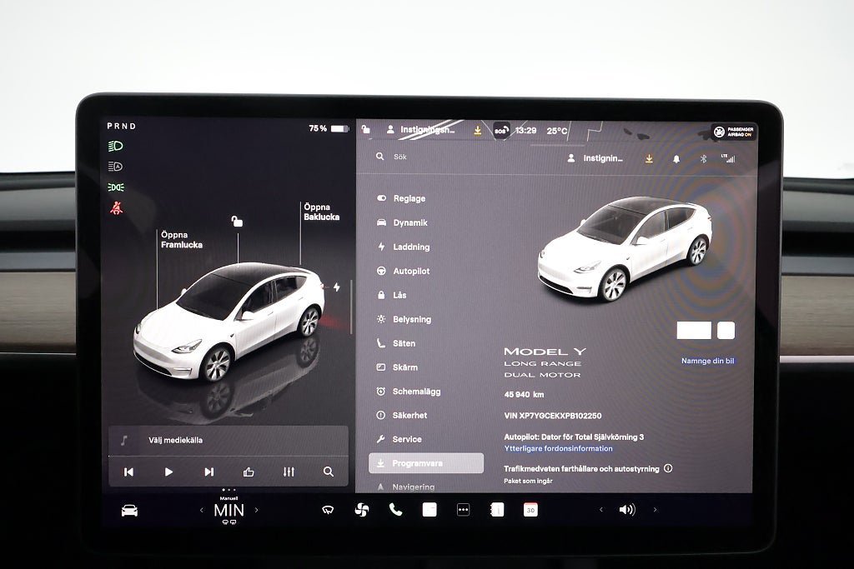The image size is (854, 569).
Task: Open climate fan settings icon
Action: click(x=362, y=510)
